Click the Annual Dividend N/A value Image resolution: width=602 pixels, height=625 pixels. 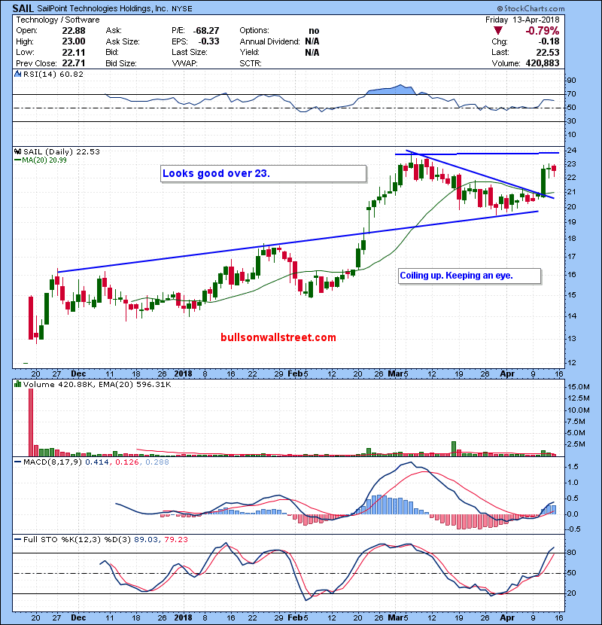point(312,41)
